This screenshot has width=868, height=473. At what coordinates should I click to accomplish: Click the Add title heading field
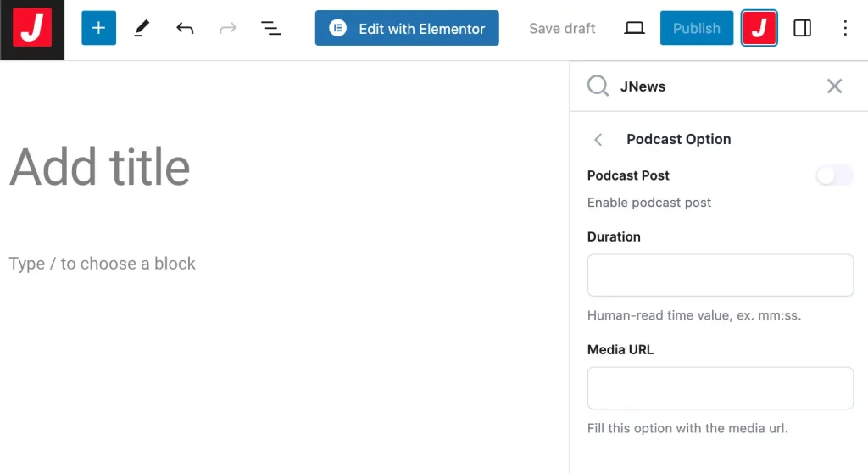(100, 166)
